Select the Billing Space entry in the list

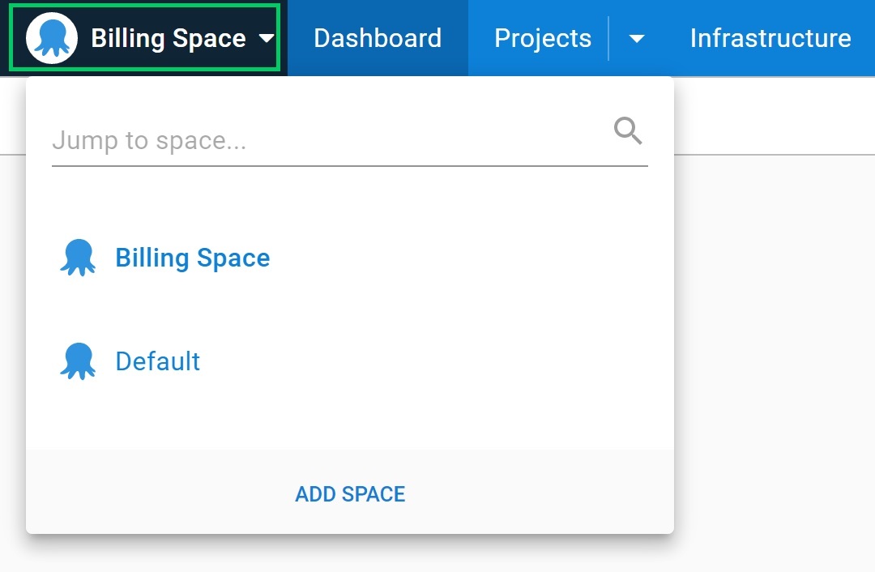(x=193, y=257)
